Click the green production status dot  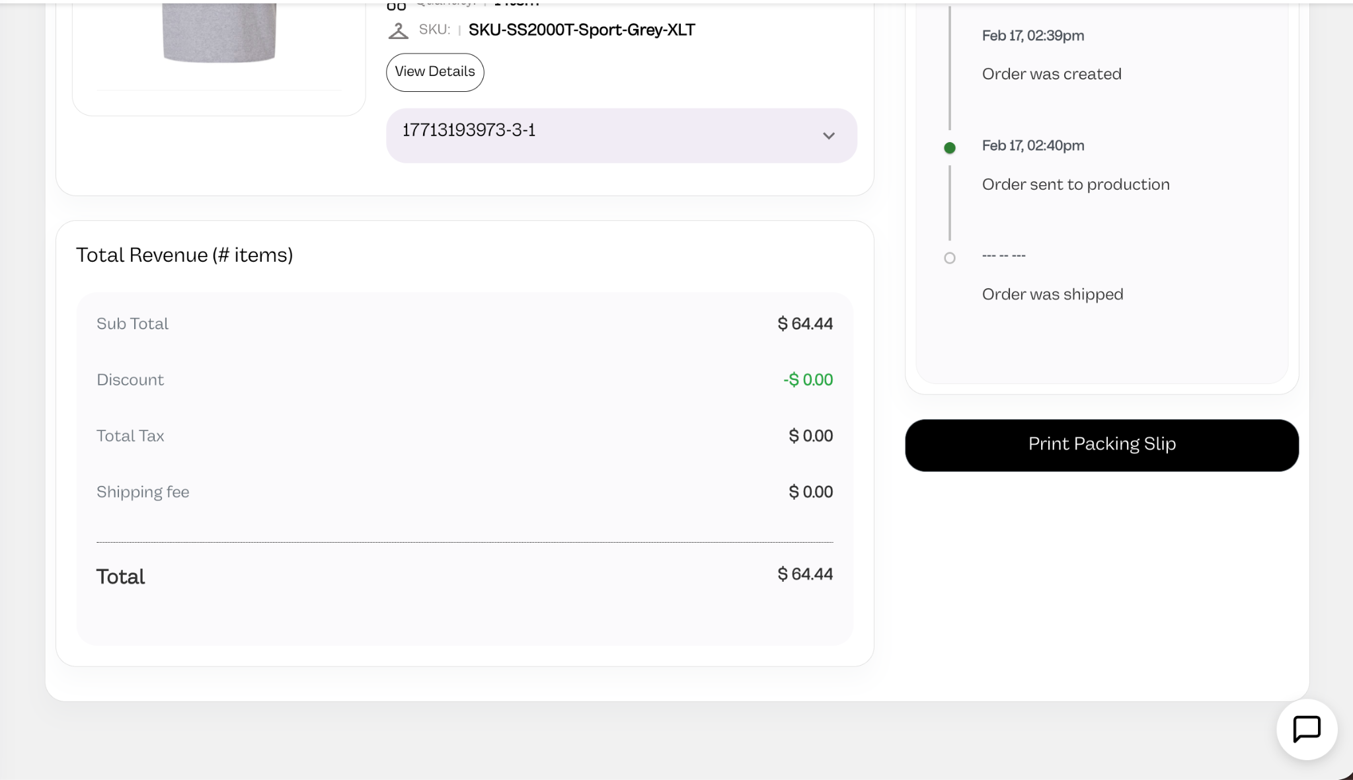click(x=950, y=148)
